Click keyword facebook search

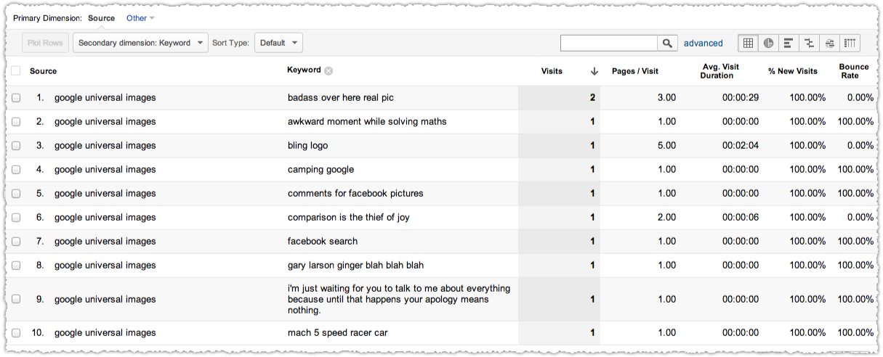pos(323,242)
